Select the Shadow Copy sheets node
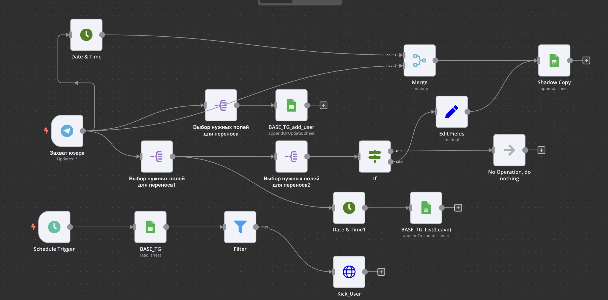The width and height of the screenshot is (608, 300). [x=554, y=60]
